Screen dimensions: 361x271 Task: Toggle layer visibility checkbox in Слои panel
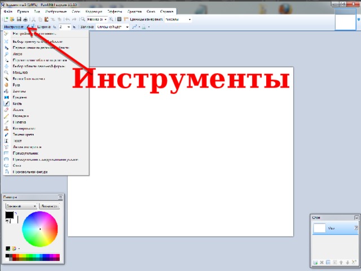click(356, 228)
